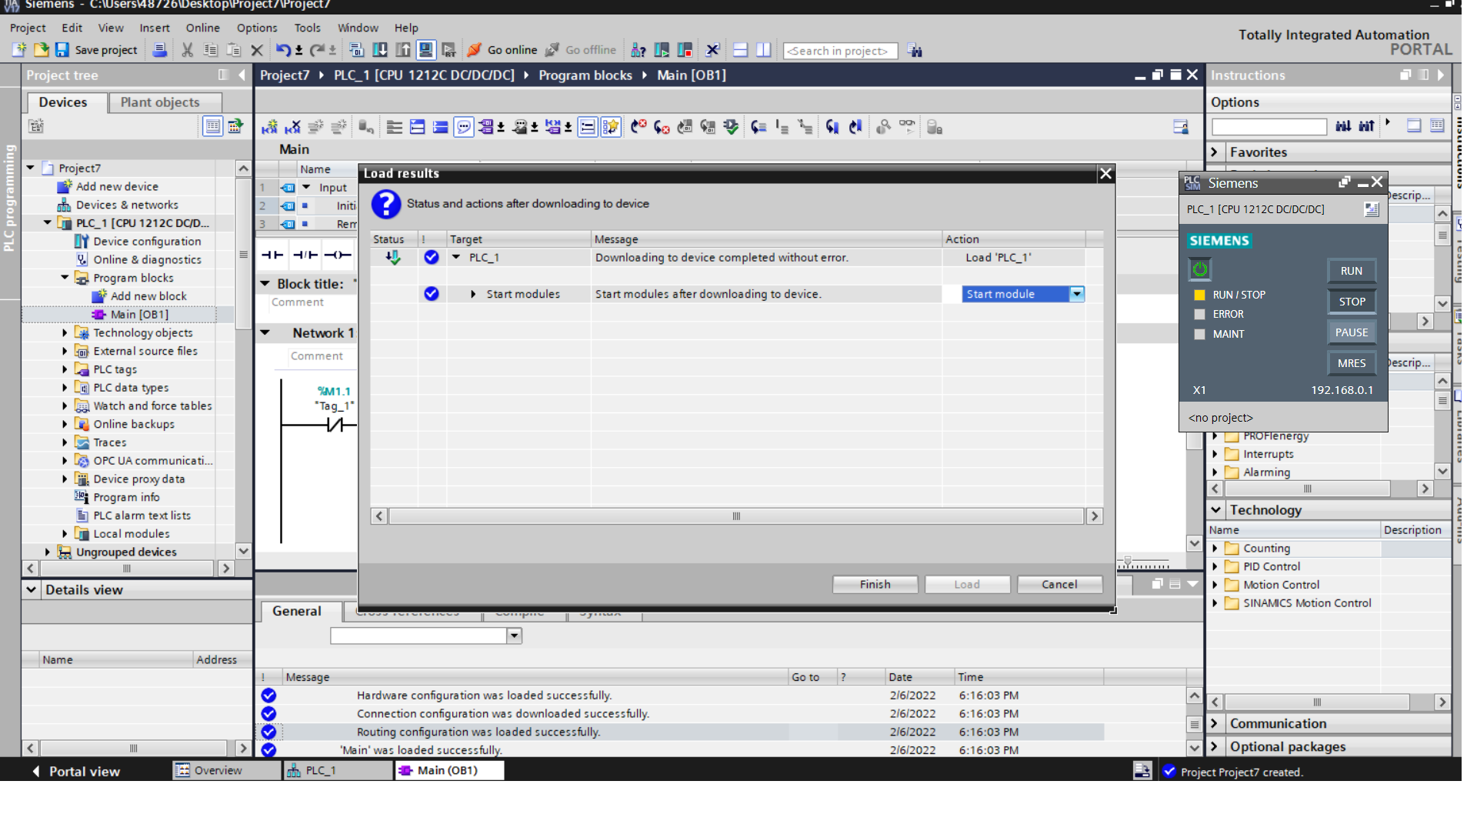Screen dimensions: 1477x831
Task: Cut selection with scissors icon
Action: [x=187, y=50]
